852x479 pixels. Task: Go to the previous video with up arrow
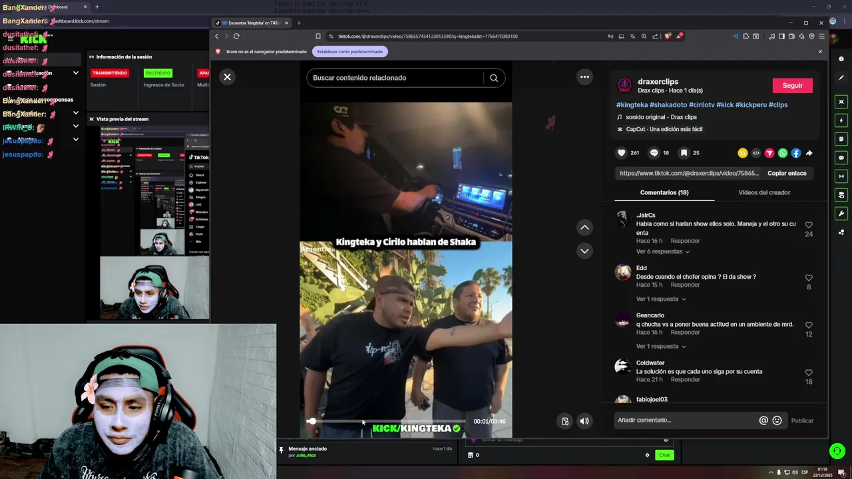[x=584, y=228]
